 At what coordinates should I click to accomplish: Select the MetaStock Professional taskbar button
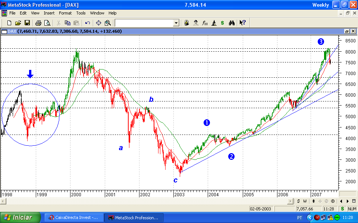click(134, 217)
